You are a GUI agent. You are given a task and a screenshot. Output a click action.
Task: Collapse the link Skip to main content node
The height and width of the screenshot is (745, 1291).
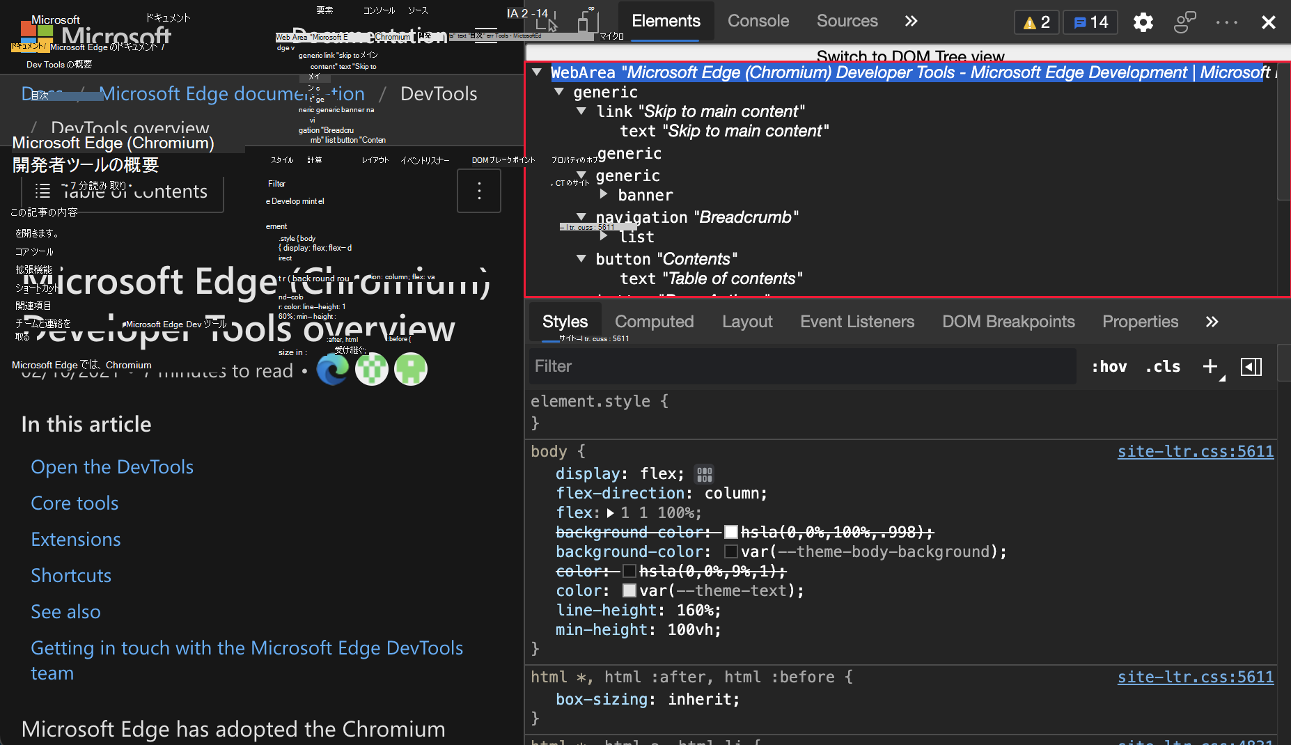click(581, 111)
